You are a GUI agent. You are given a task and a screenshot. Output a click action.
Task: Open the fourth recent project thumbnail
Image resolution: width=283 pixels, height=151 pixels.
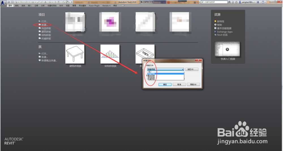179,22
